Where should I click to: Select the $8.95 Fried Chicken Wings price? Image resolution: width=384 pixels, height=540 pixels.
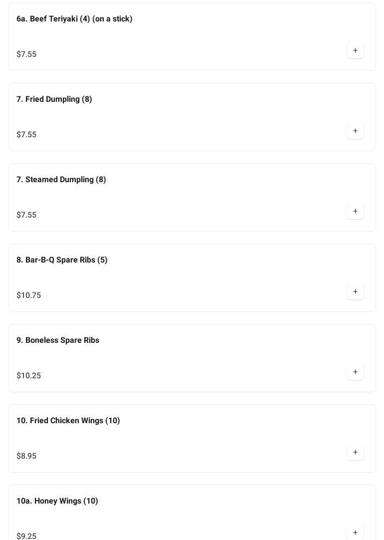tap(26, 456)
